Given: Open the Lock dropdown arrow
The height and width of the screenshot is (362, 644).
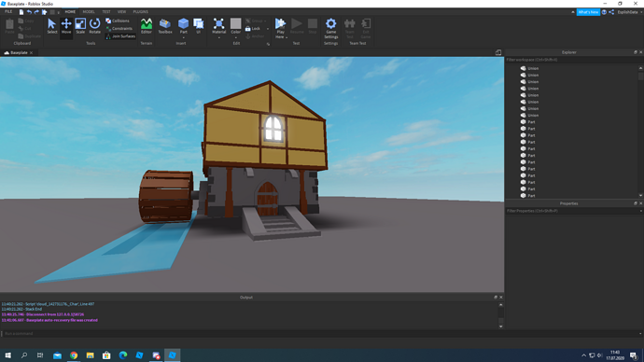Looking at the screenshot, I should tap(268, 29).
